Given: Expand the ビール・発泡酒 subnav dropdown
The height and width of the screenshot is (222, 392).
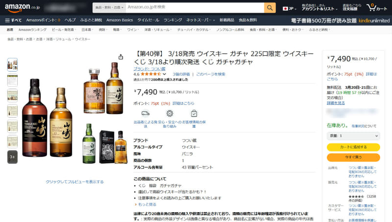Looking at the screenshot, I should 64,30.
